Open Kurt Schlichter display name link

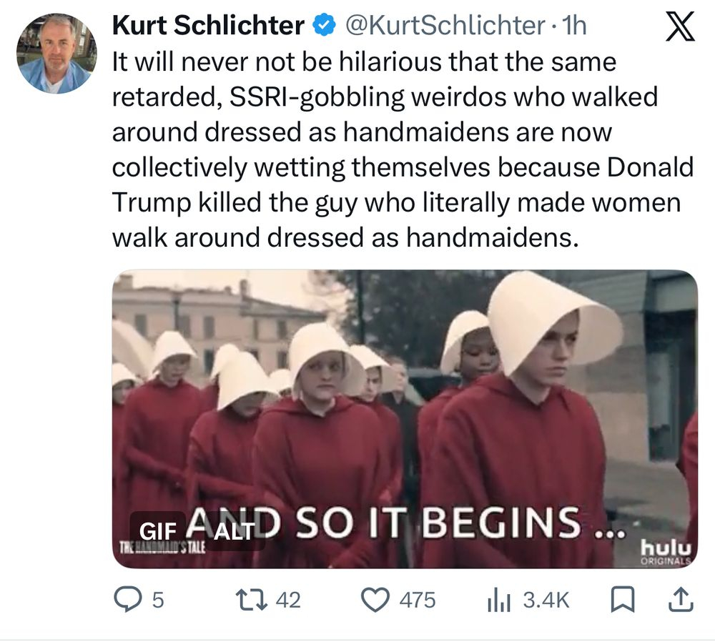208,26
